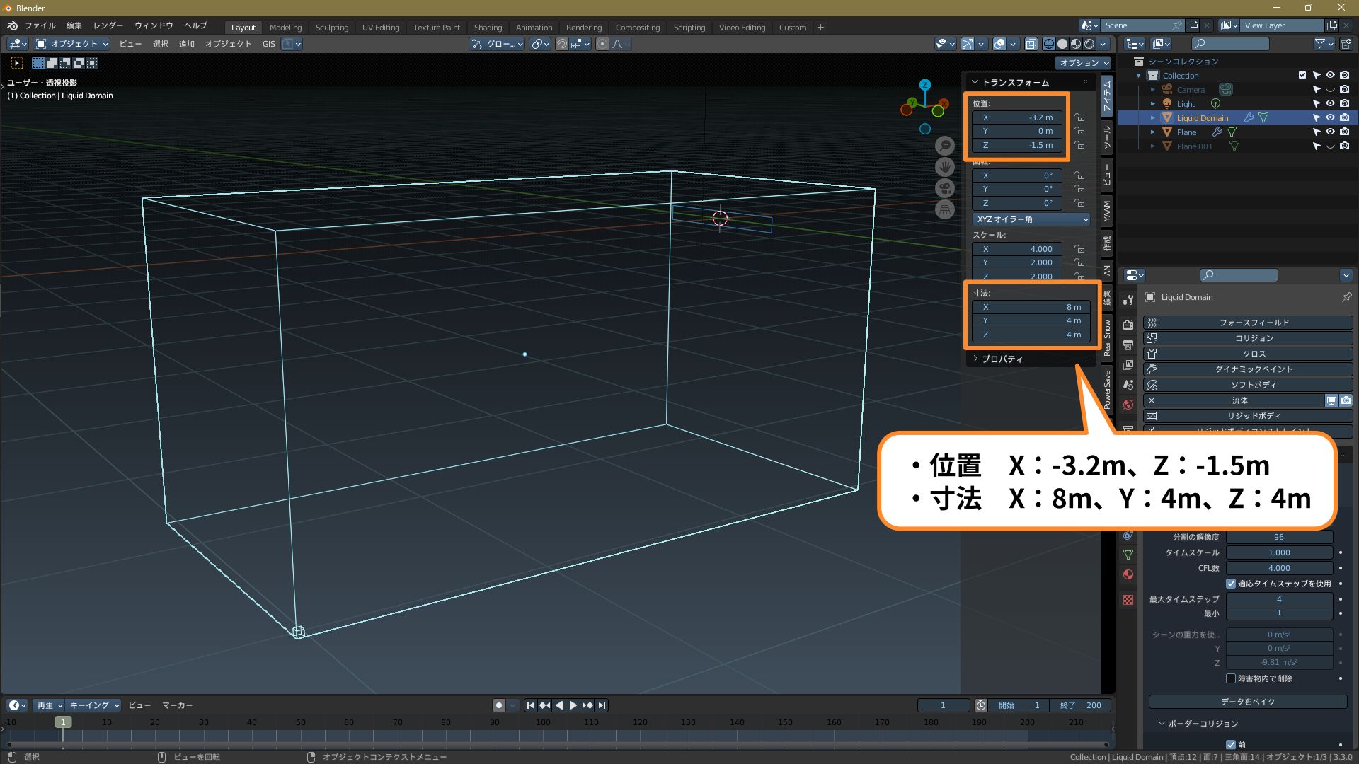
Task: Click the pan view hand icon
Action: point(945,167)
